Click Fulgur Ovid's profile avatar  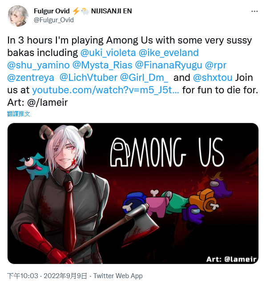[18, 16]
